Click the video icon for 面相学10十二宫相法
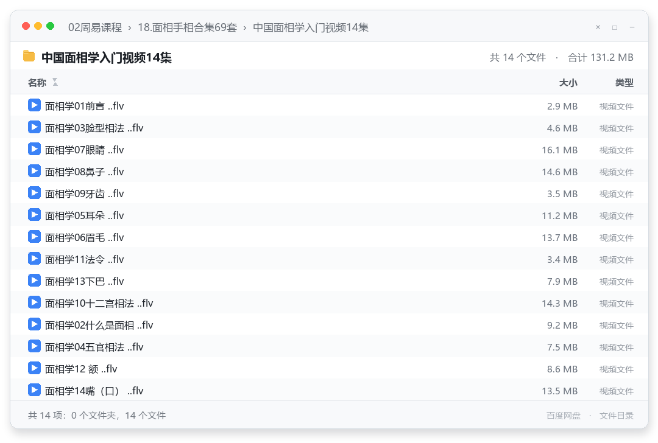The height and width of the screenshot is (443, 658). tap(34, 302)
